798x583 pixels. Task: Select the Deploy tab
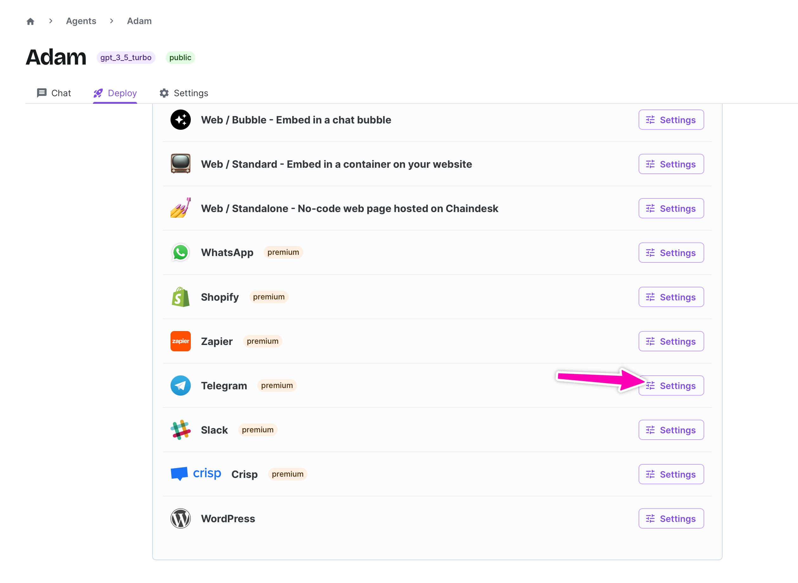[x=115, y=93]
